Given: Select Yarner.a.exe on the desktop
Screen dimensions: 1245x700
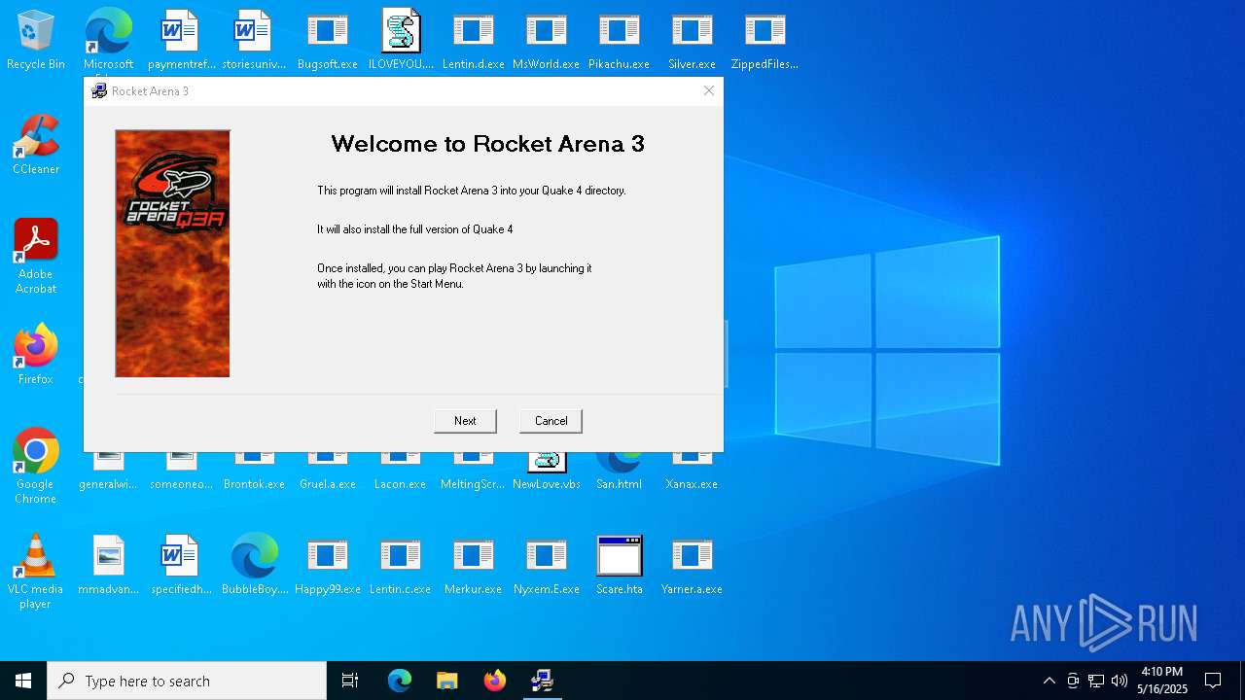Looking at the screenshot, I should tap(692, 566).
